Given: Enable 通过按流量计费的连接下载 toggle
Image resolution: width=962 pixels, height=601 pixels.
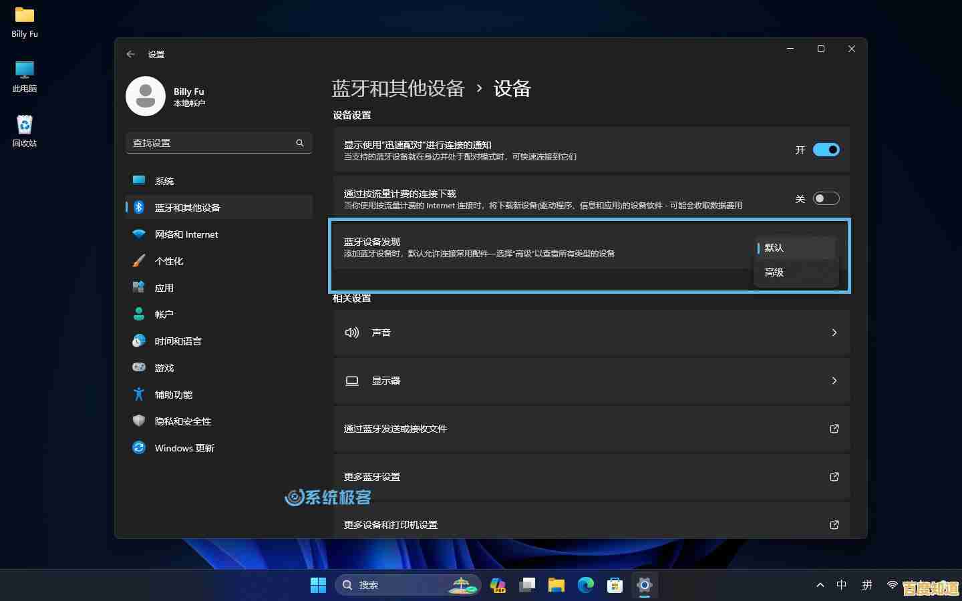Looking at the screenshot, I should 826,198.
